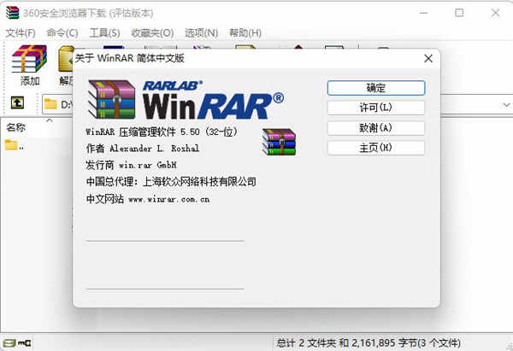This screenshot has width=513, height=351.
Task: Open the 工具(S) menu
Action: click(104, 32)
